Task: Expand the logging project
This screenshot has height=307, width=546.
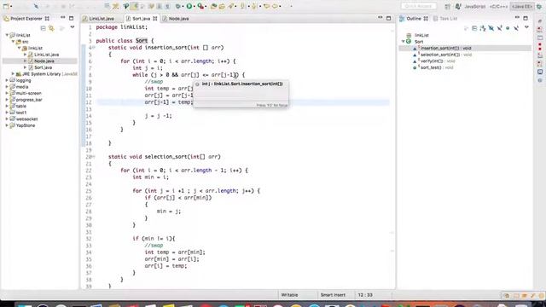Action: point(7,80)
